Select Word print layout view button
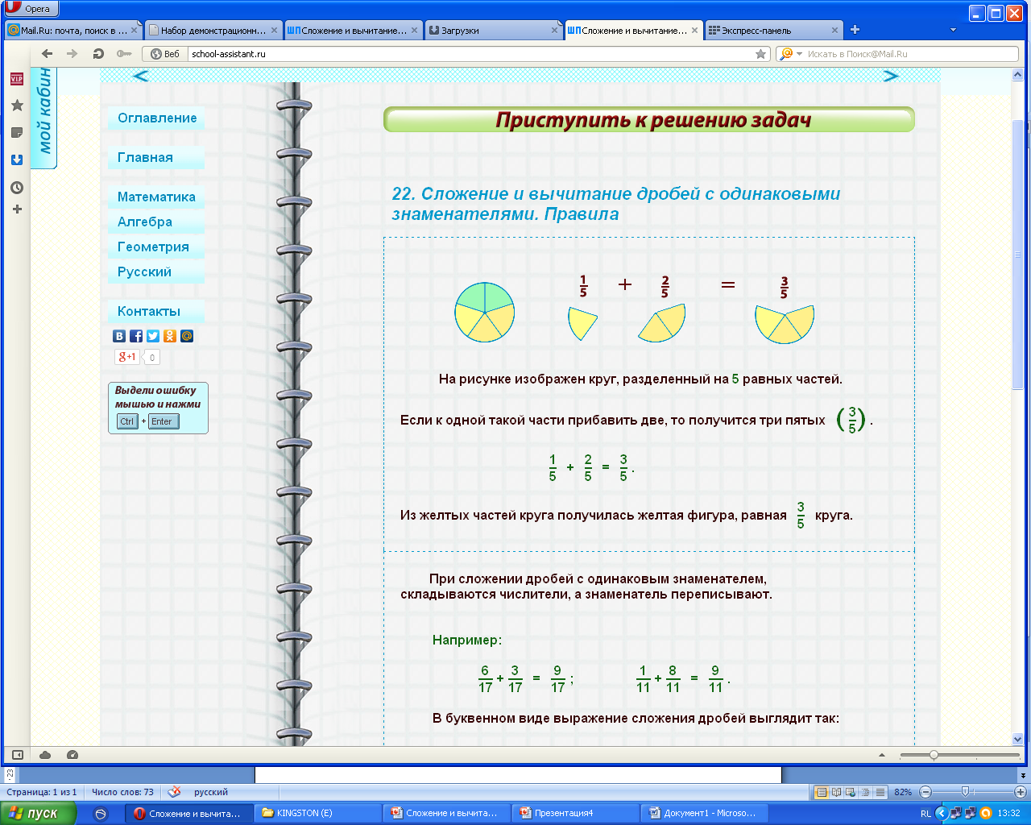This screenshot has width=1031, height=825. pos(822,792)
